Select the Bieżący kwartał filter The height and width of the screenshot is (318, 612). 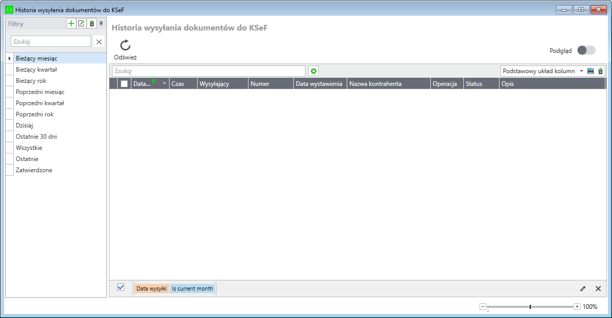pyautogui.click(x=36, y=70)
